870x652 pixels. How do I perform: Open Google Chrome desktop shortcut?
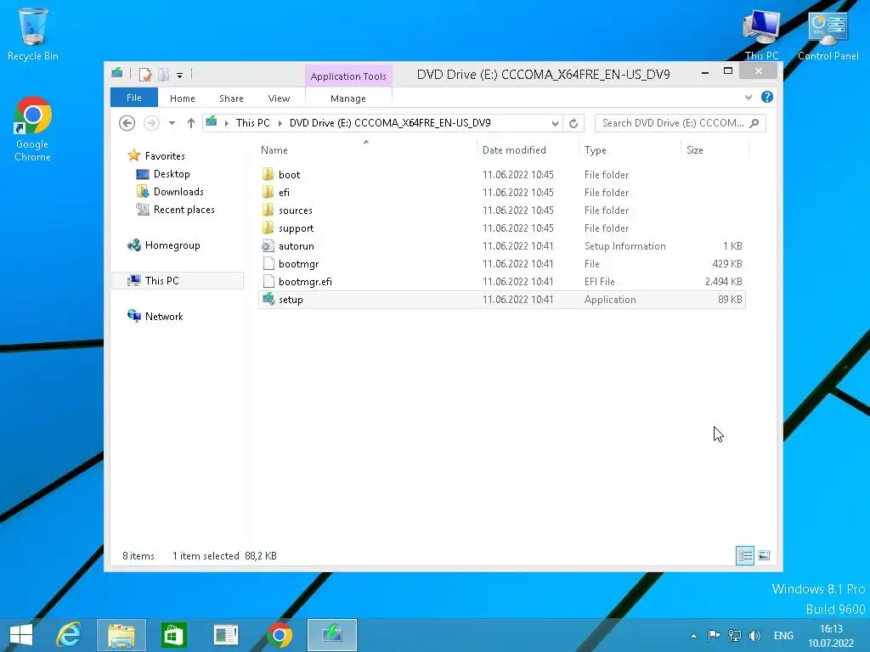[33, 129]
